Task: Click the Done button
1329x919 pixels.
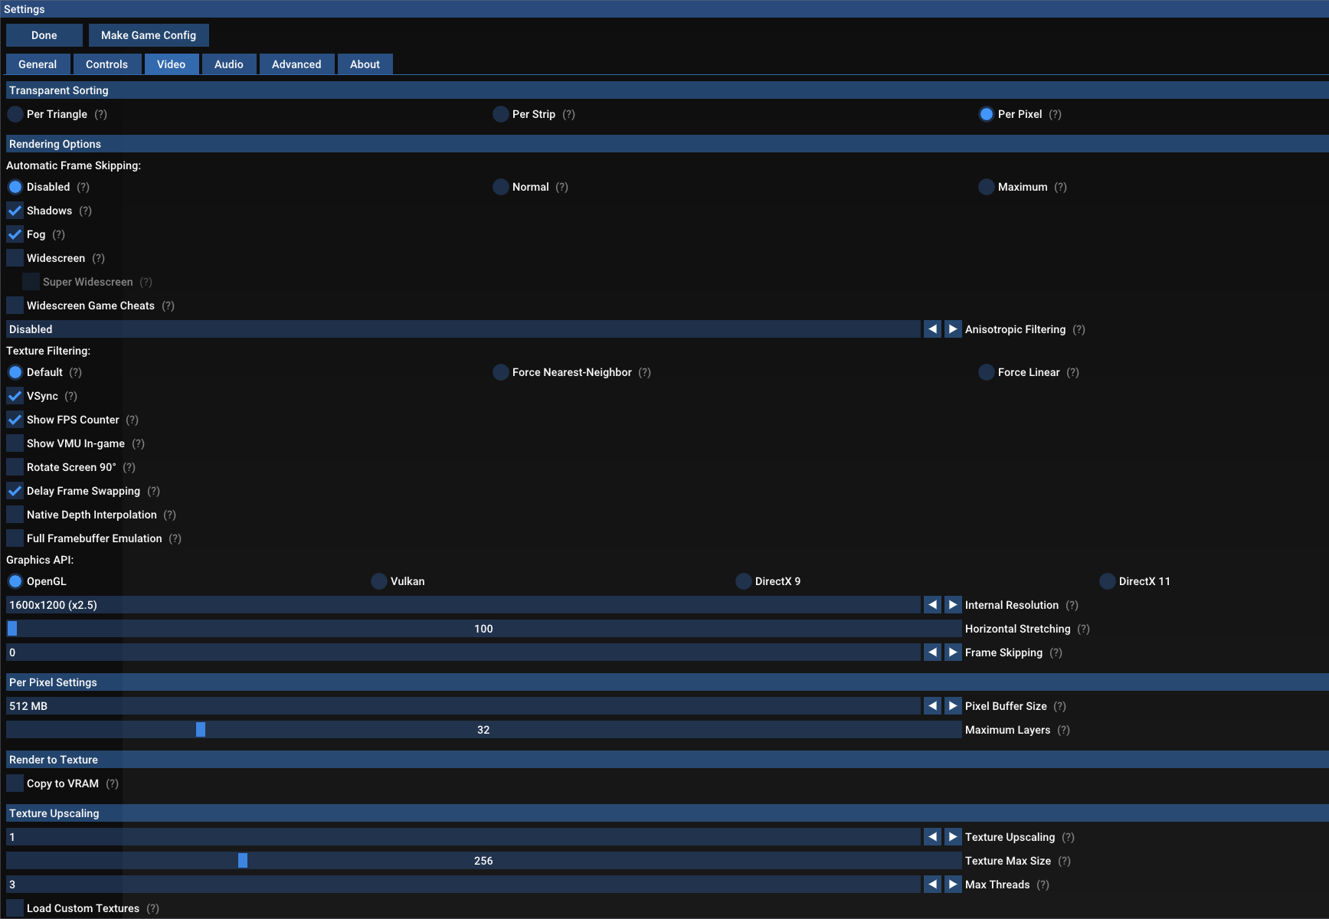Action: [x=44, y=35]
